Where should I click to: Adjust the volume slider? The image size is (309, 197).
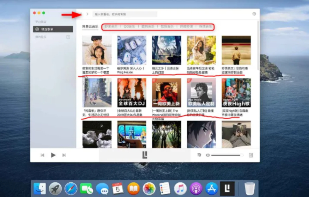click(x=227, y=155)
